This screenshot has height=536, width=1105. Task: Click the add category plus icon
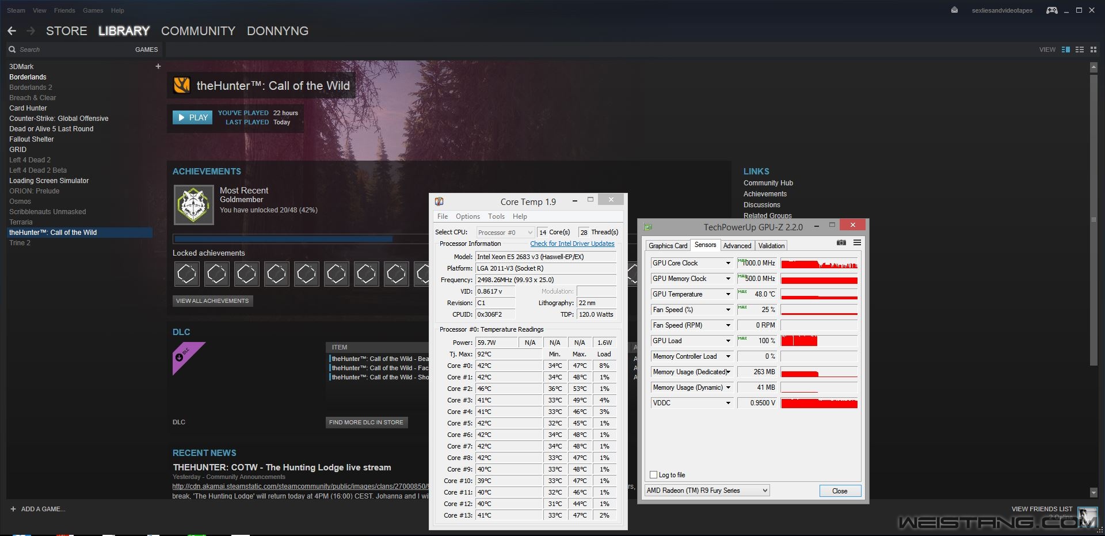click(158, 66)
